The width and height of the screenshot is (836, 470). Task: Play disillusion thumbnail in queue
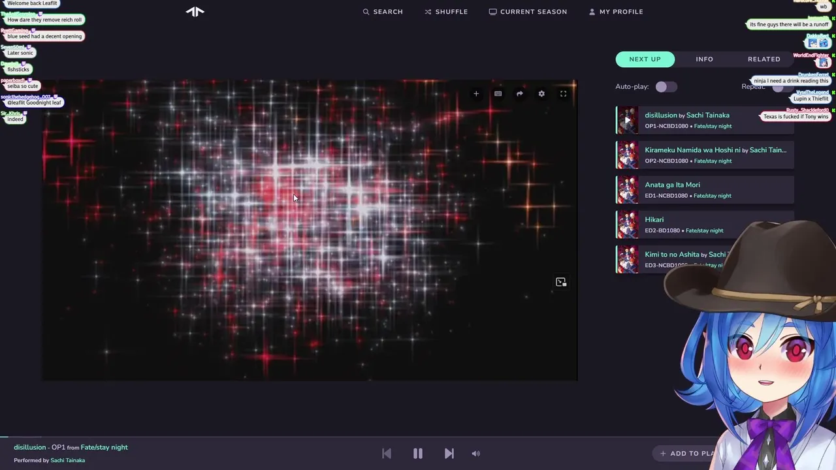coord(628,120)
